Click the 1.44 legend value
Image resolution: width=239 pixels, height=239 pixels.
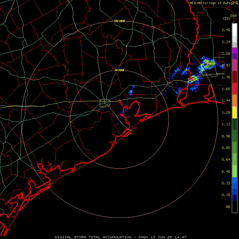(226, 100)
